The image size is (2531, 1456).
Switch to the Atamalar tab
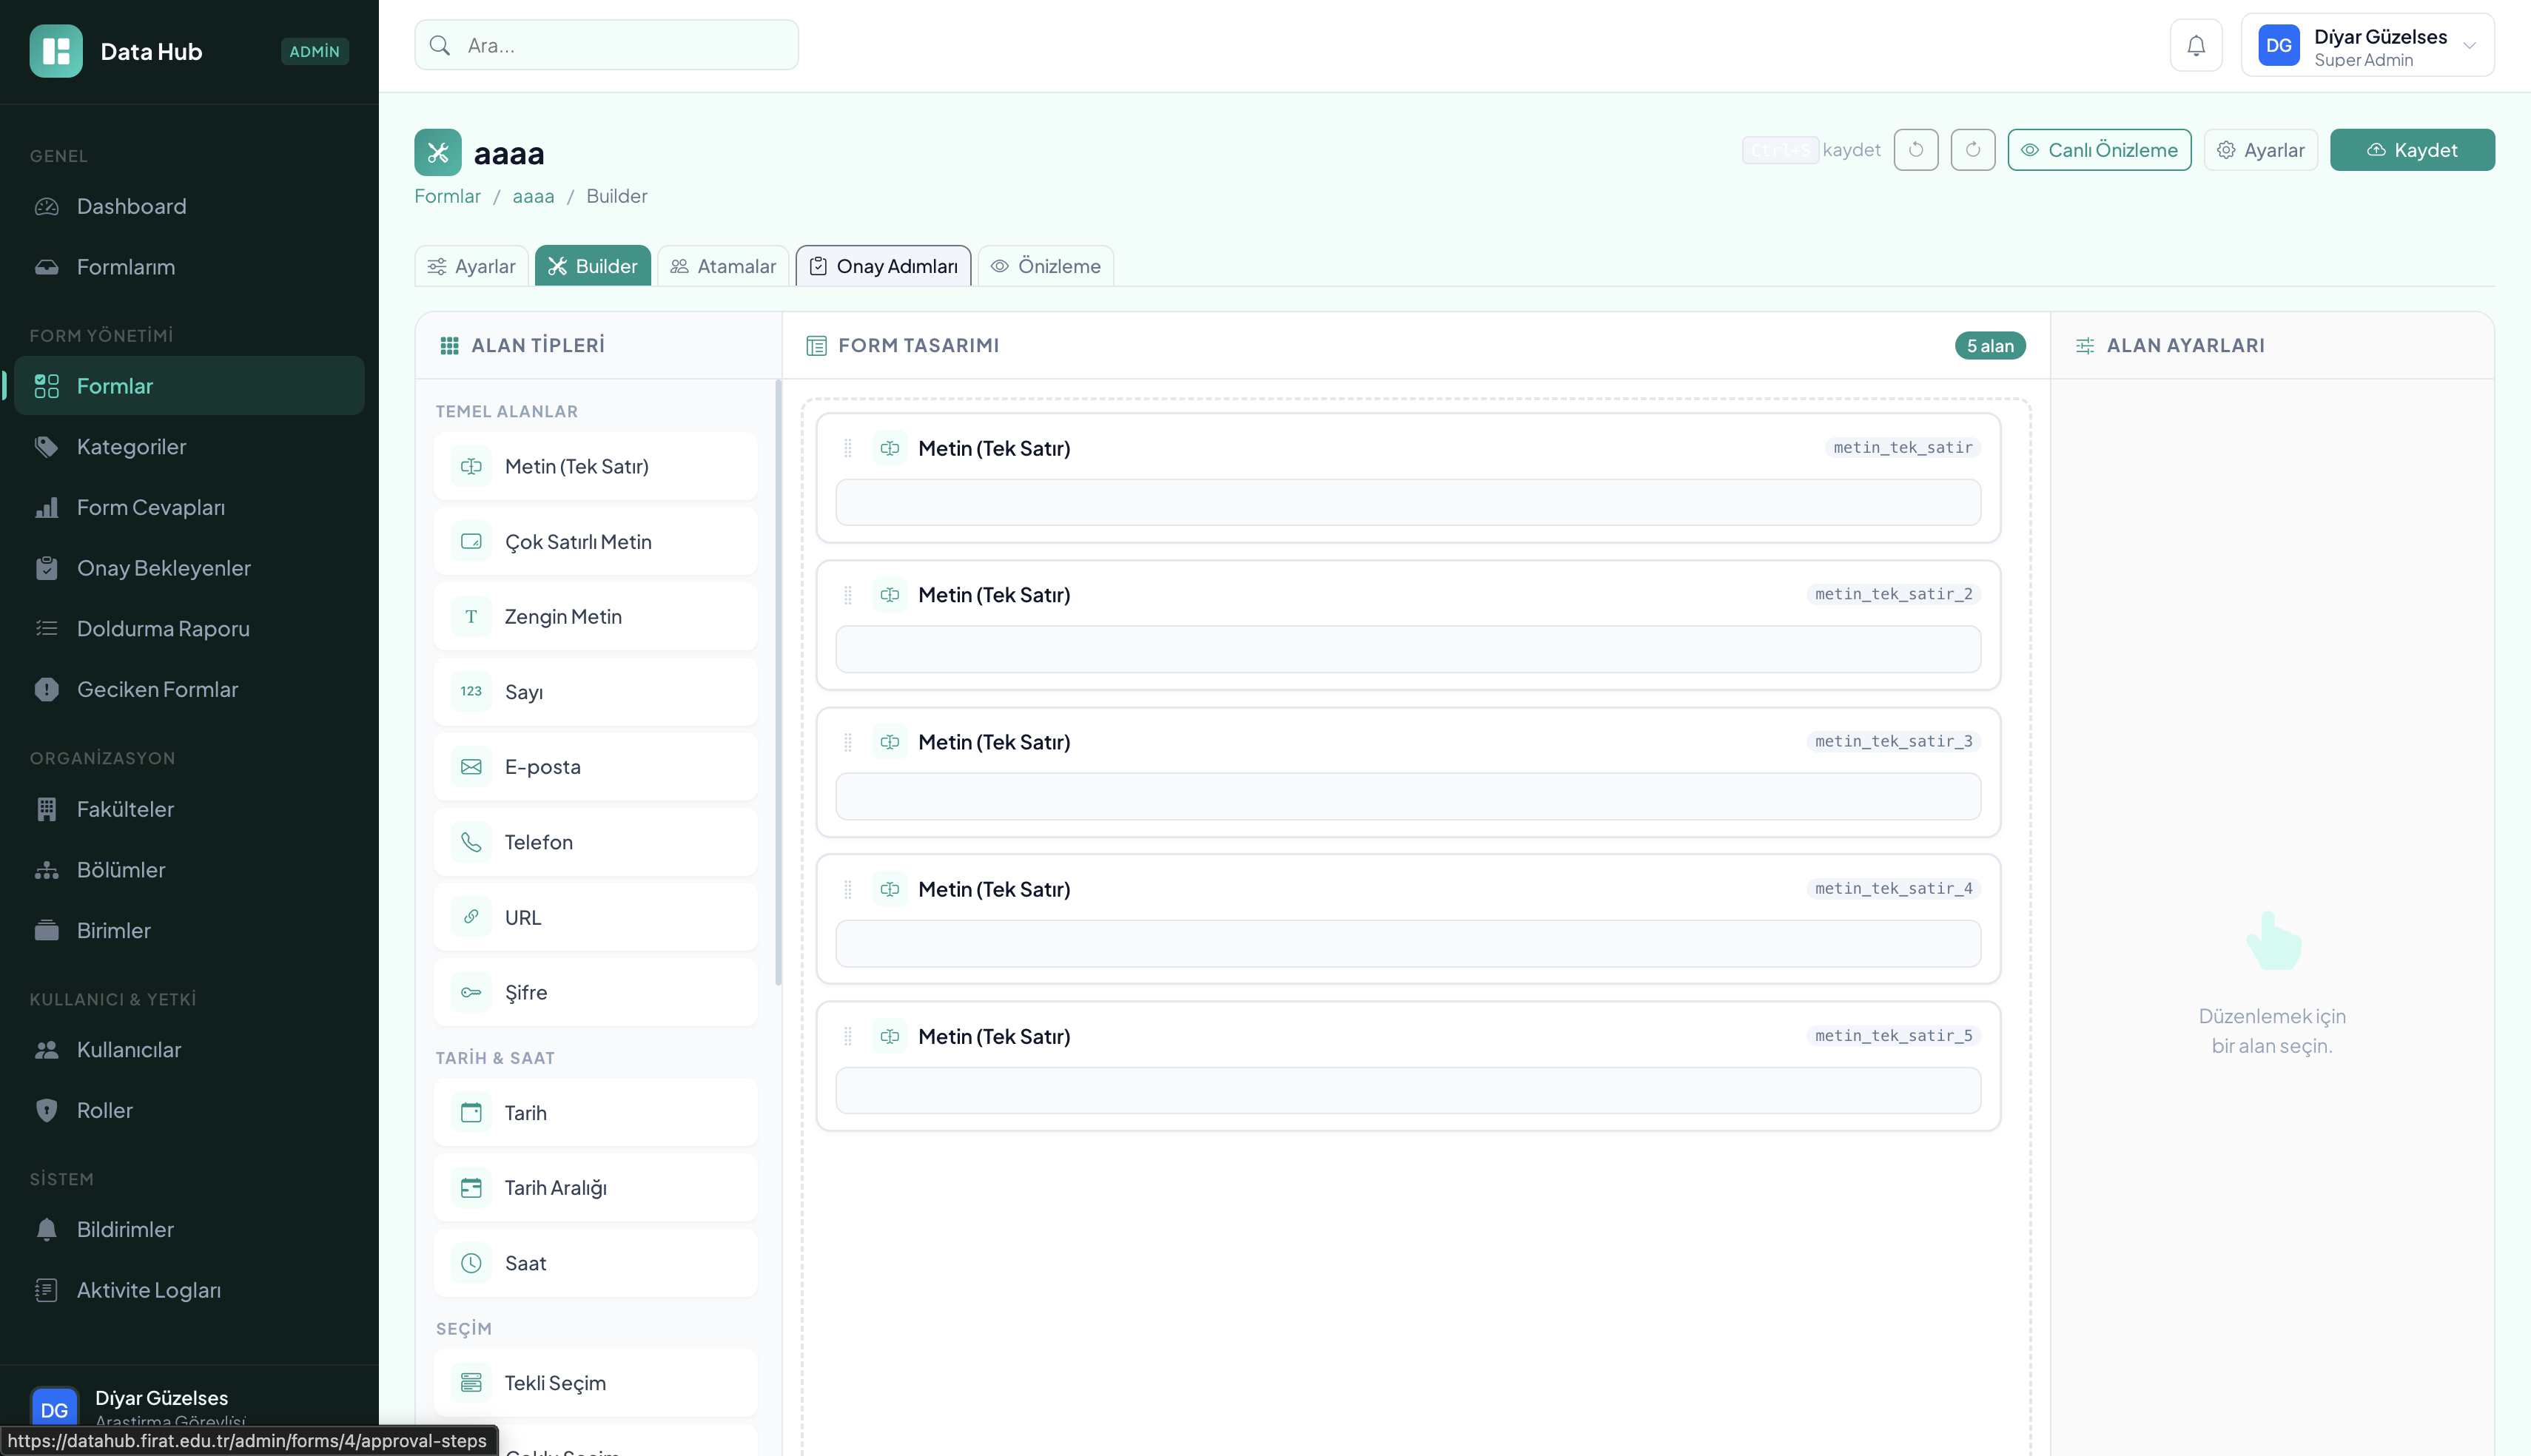[x=722, y=266]
